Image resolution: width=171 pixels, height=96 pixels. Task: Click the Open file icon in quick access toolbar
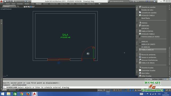point(8,1)
